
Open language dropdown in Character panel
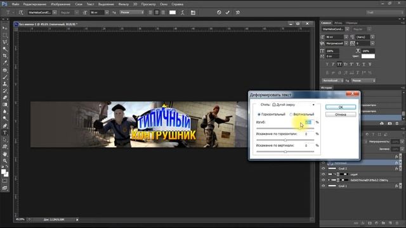click(x=332, y=80)
